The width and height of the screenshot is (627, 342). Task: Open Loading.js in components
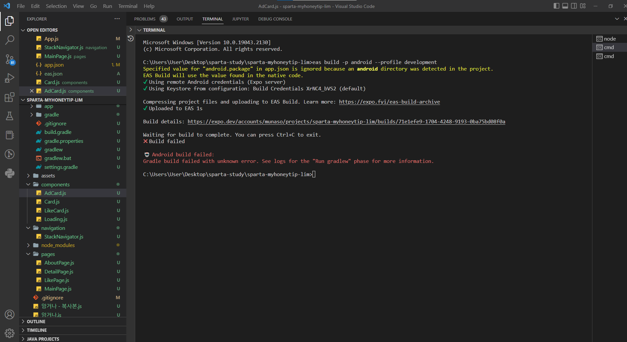click(73, 219)
